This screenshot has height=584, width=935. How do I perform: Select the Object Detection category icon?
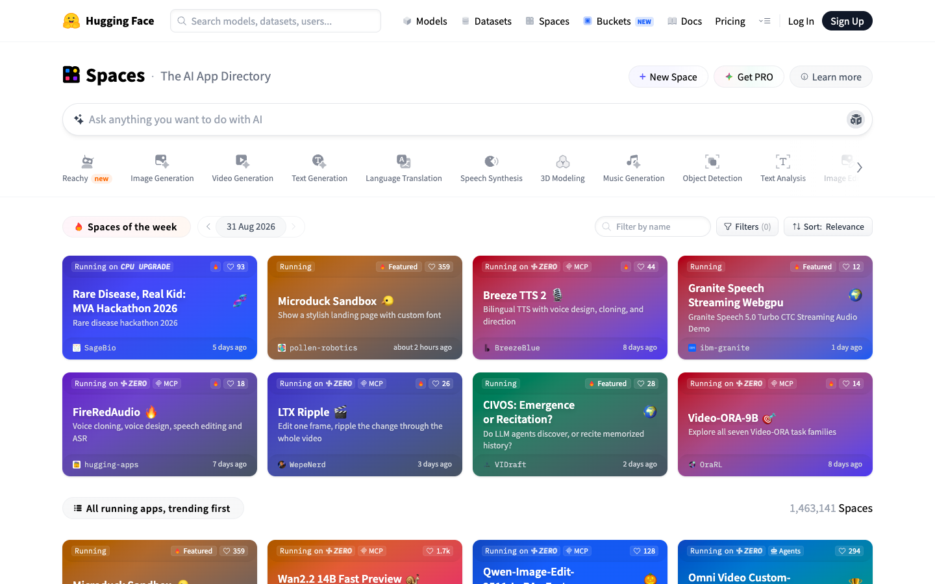[x=712, y=161]
